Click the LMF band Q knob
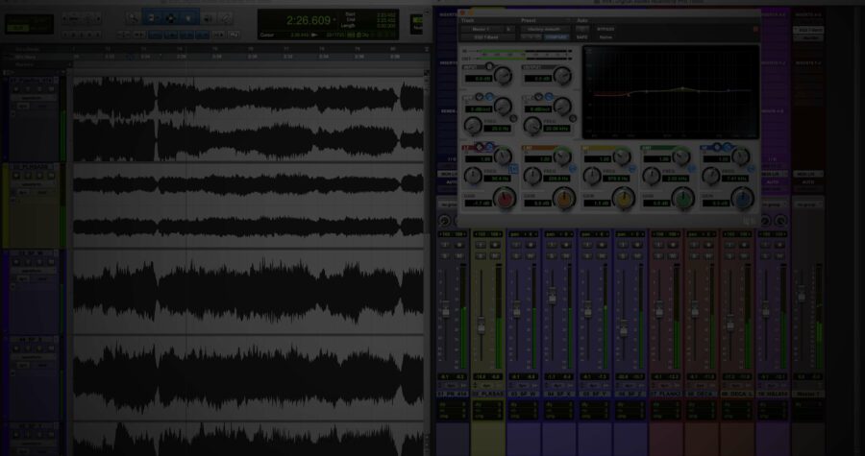865x456 pixels. 562,156
